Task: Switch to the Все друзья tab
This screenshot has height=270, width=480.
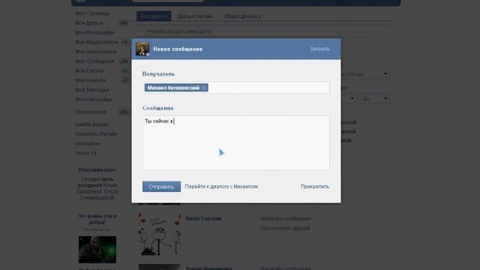Action: click(154, 16)
